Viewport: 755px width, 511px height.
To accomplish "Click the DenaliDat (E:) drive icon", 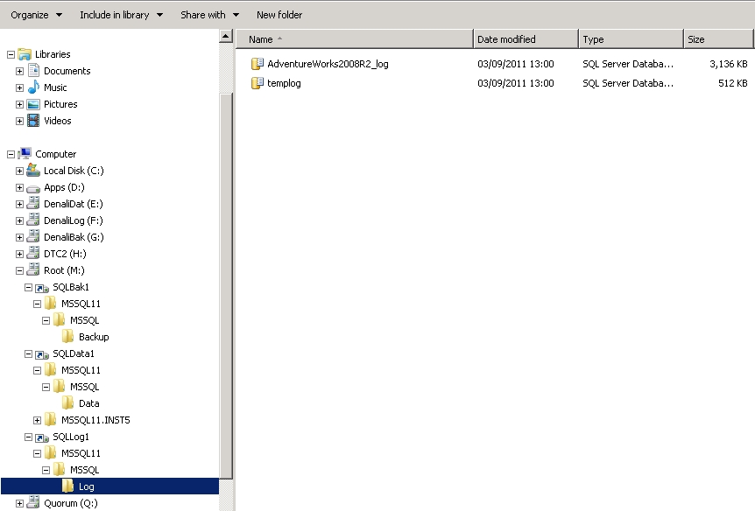I will point(33,204).
